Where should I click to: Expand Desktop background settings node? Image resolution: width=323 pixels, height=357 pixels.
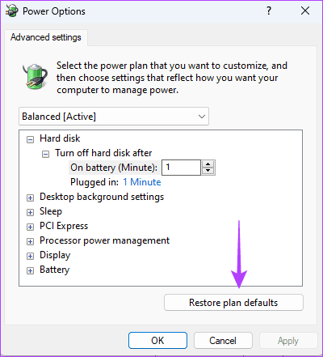pos(30,198)
